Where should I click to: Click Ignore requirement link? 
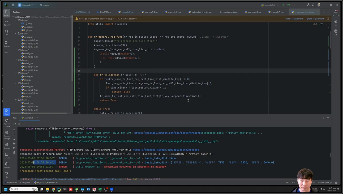click(315, 19)
